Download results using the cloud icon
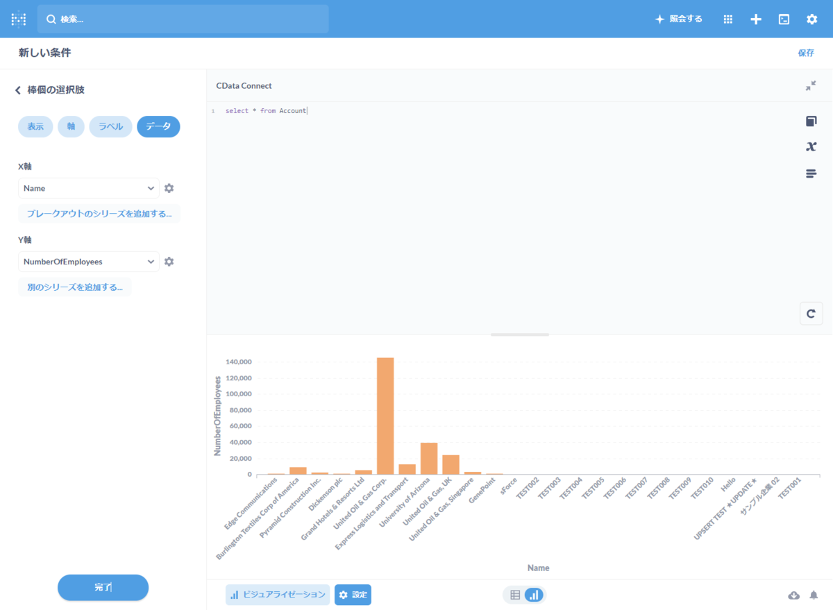This screenshot has width=833, height=610. click(x=794, y=595)
